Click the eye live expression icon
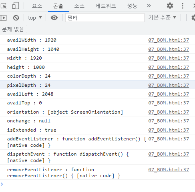Viewport: 195px width, 192px height. point(54,18)
